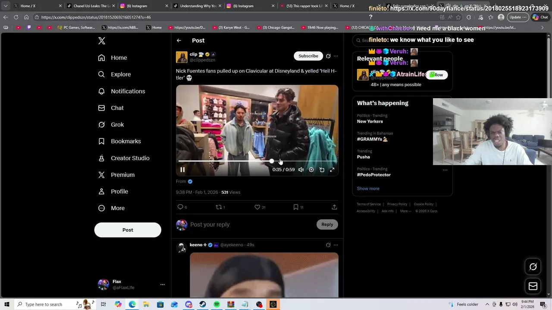Screen dimensions: 552x310
Task: Go back using the arrow beside Post
Action: (179, 40)
